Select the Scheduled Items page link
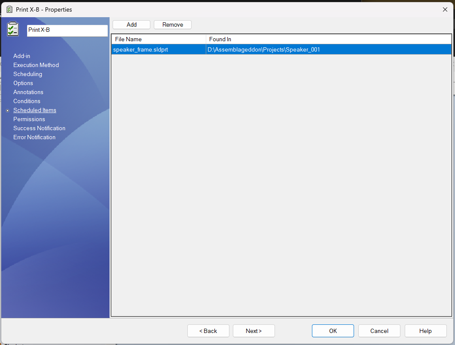The height and width of the screenshot is (345, 455). 34,110
